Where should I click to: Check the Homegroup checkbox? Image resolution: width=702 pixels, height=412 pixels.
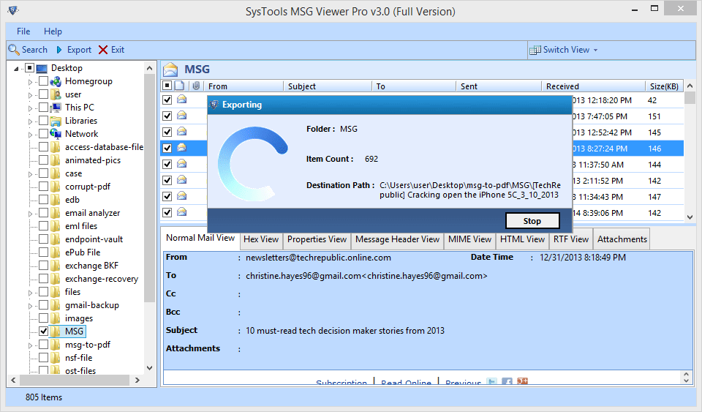coord(43,81)
